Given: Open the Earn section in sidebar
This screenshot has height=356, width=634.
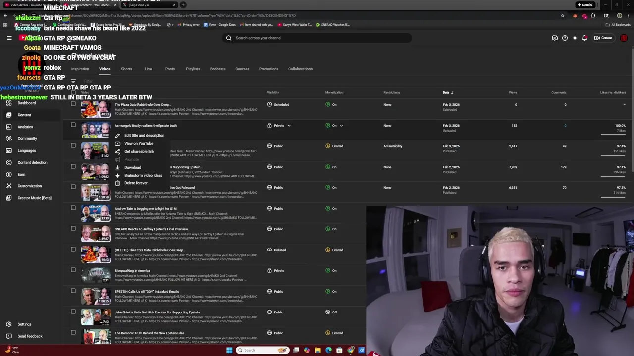Looking at the screenshot, I should 21,174.
